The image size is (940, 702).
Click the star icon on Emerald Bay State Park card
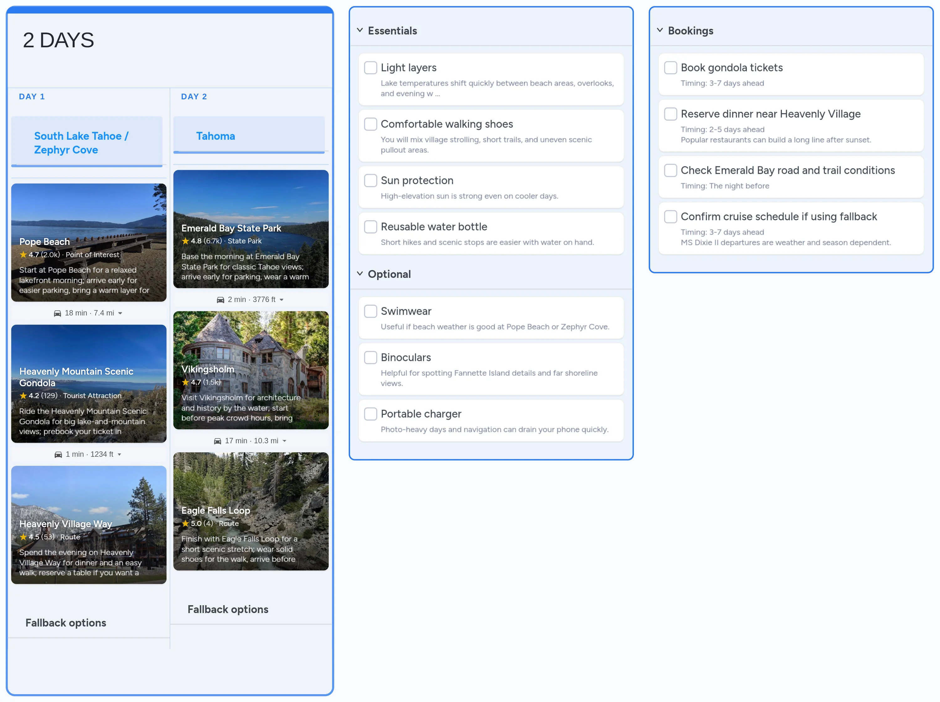(x=186, y=241)
